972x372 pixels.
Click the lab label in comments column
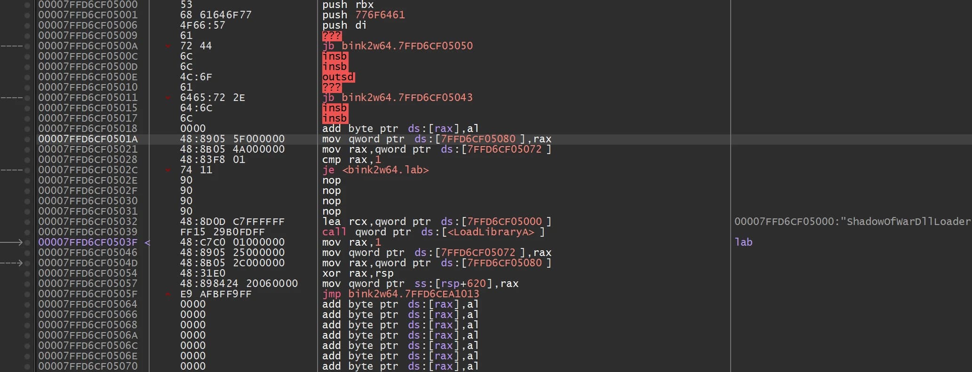coord(743,242)
